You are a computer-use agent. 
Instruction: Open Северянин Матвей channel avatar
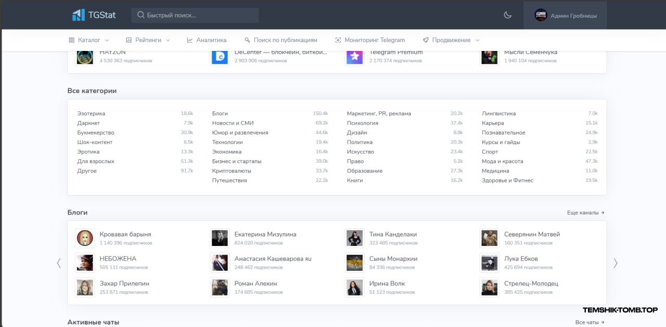pos(489,238)
